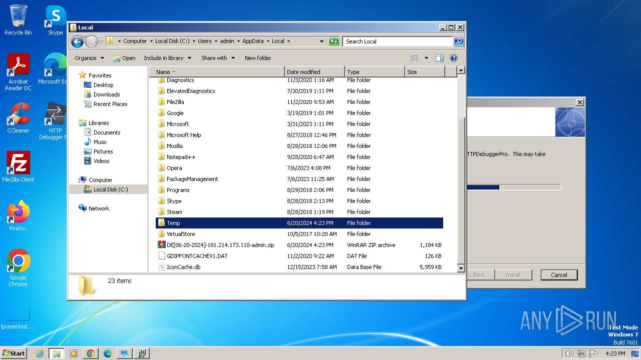This screenshot has height=360, width=641.
Task: Select Videos library in navigation pane
Action: click(x=101, y=161)
